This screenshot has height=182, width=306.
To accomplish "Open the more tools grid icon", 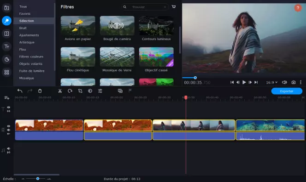I will (x=6, y=73).
